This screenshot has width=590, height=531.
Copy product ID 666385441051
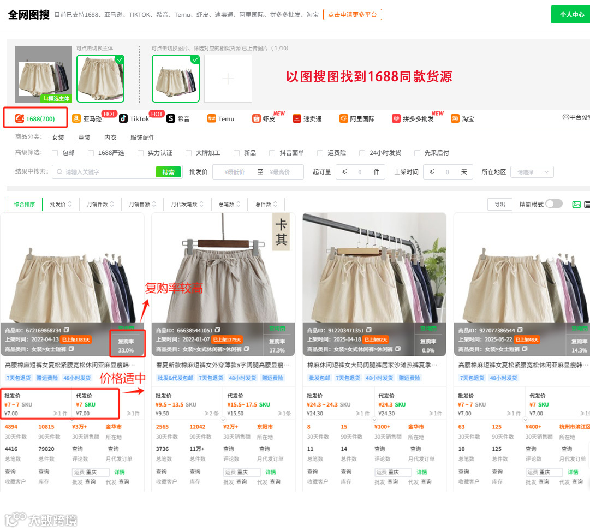[x=217, y=330]
